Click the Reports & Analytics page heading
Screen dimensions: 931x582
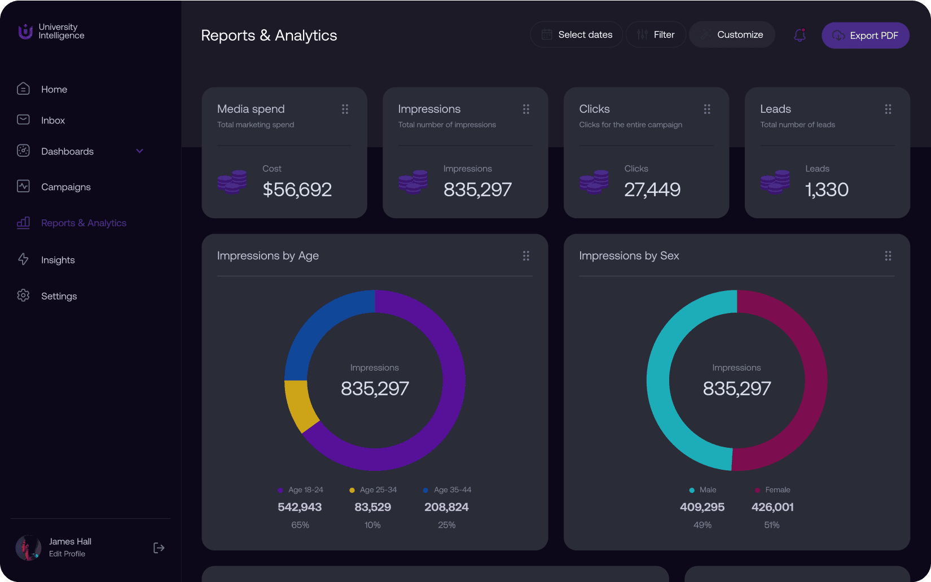tap(269, 36)
